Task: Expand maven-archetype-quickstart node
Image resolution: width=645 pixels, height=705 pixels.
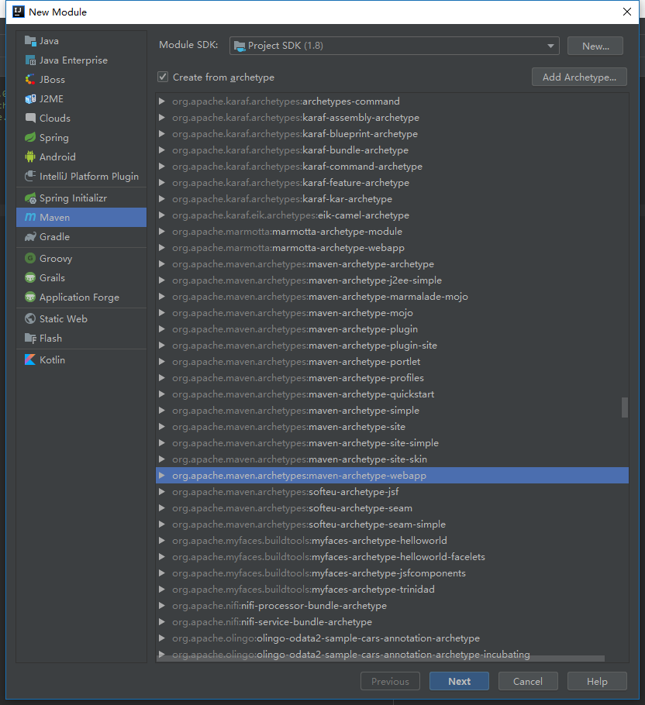Action: pyautogui.click(x=162, y=394)
